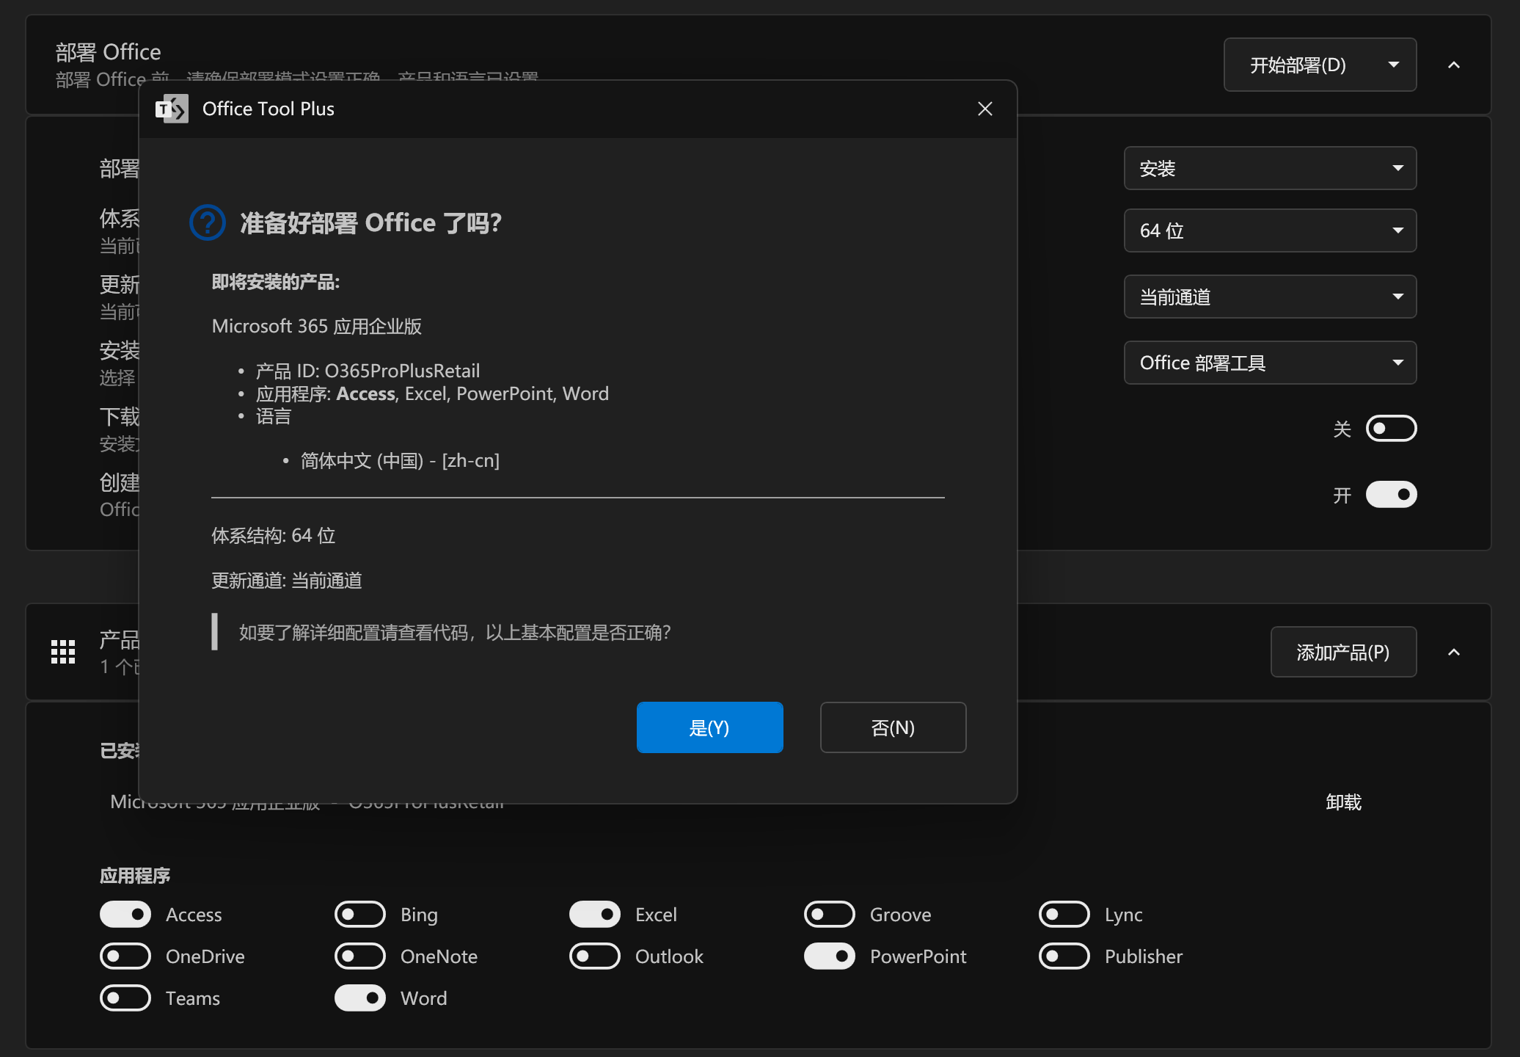Enable the Bing application toggle
Screen dimensions: 1520x1057
click(x=359, y=915)
